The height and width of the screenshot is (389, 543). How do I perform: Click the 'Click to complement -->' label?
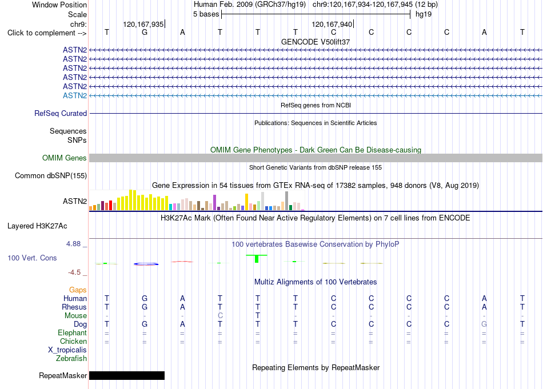(x=47, y=33)
